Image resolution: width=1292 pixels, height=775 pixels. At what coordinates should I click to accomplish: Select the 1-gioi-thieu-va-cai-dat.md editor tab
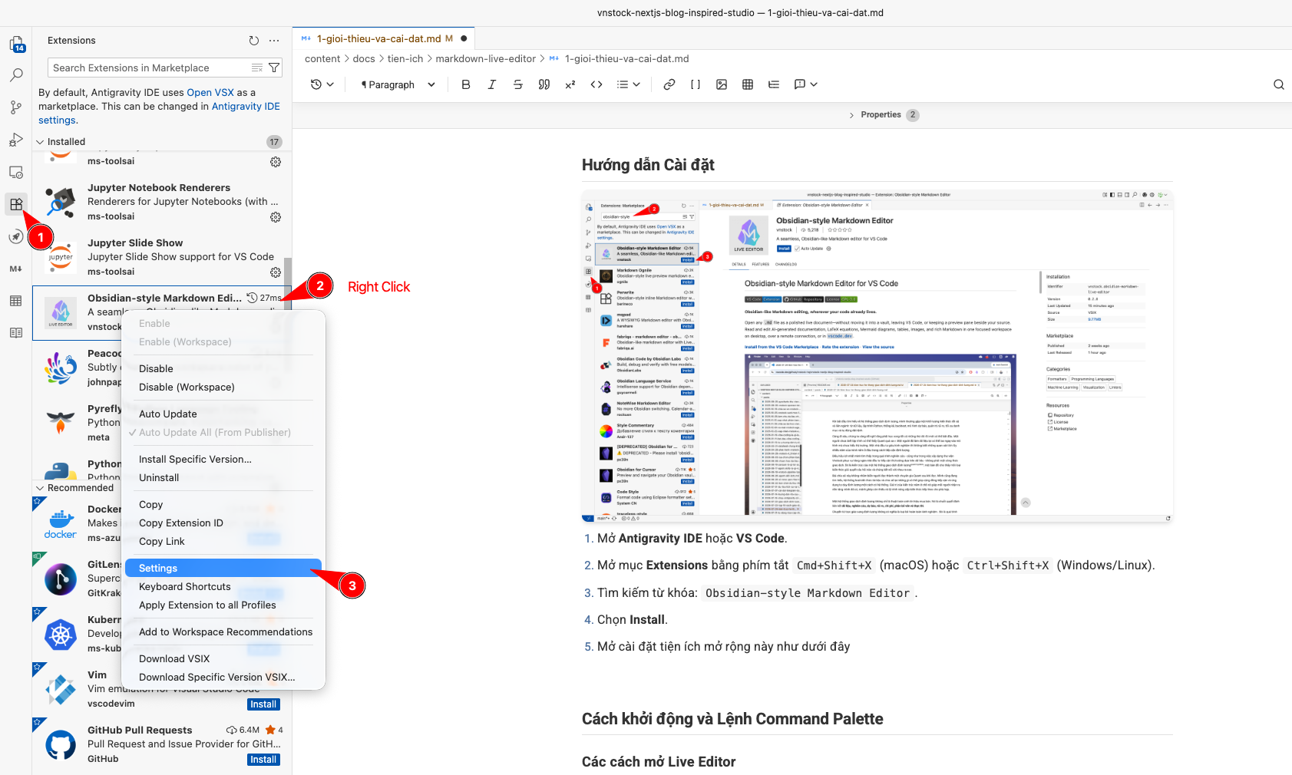384,38
